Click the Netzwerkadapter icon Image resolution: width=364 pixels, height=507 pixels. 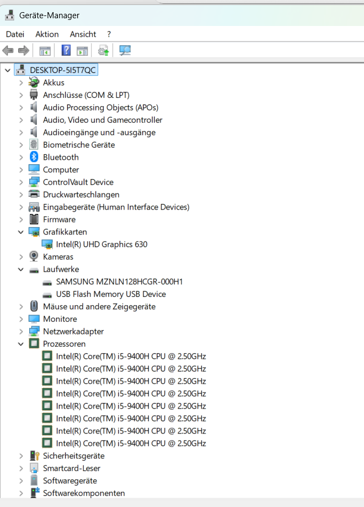(34, 331)
